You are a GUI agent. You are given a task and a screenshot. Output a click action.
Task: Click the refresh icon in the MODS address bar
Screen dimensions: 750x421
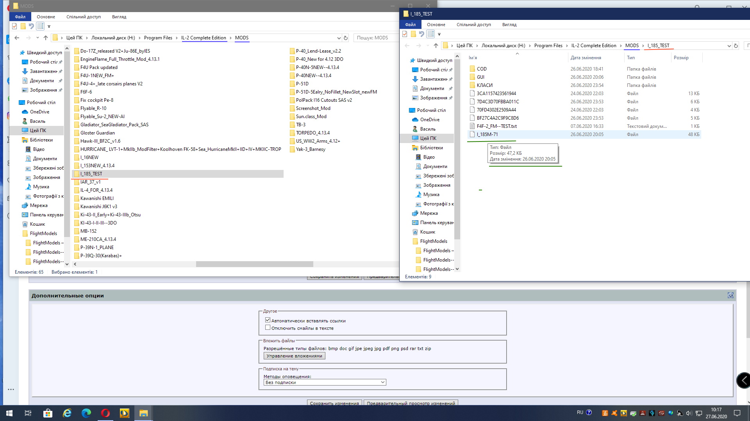pos(345,38)
